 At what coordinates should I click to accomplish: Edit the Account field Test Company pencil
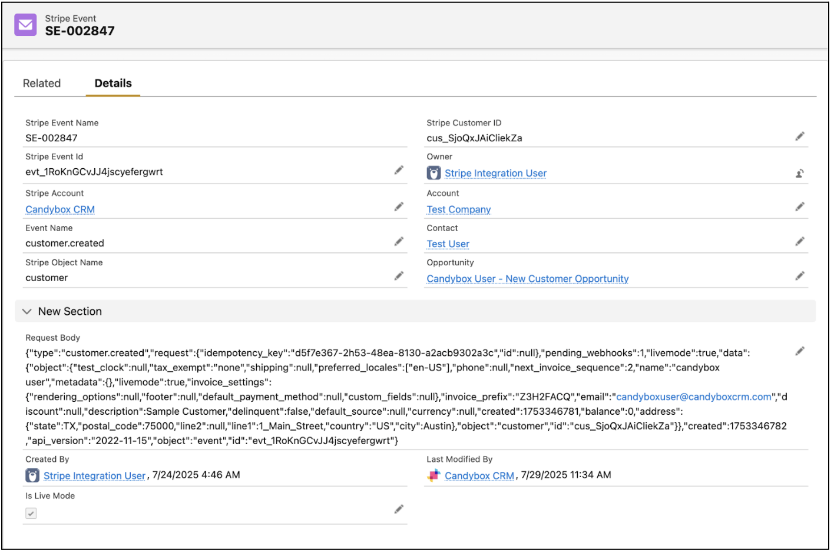pos(799,206)
